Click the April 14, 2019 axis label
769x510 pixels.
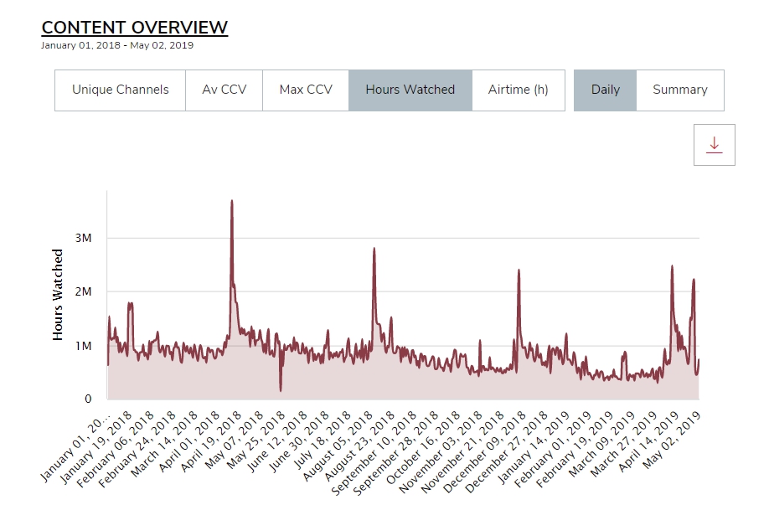[x=649, y=440]
